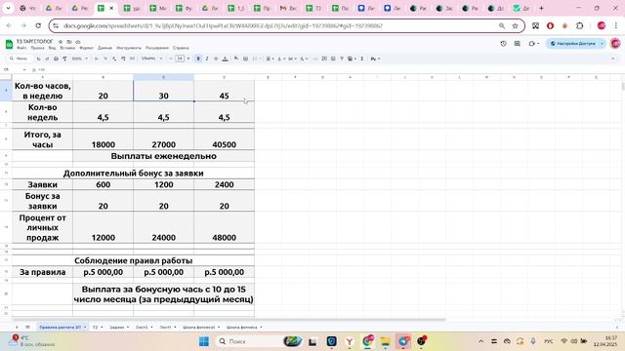The height and width of the screenshot is (351, 625).
Task: Open the Справка menu
Action: (181, 48)
